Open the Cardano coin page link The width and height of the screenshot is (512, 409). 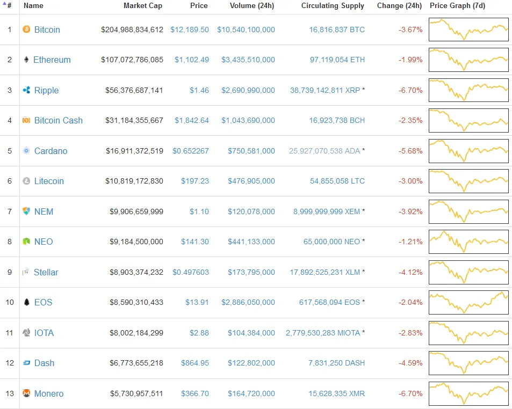[x=51, y=151]
